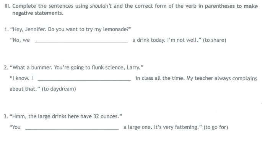Viewport: 265px width, 142px height.
Task: Click the blank line after "No, we"
Action: pyautogui.click(x=81, y=42)
